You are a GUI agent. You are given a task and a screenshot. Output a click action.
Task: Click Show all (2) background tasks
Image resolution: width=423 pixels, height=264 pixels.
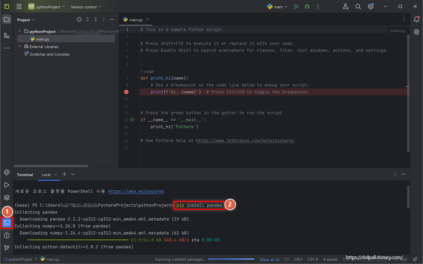[x=270, y=259]
